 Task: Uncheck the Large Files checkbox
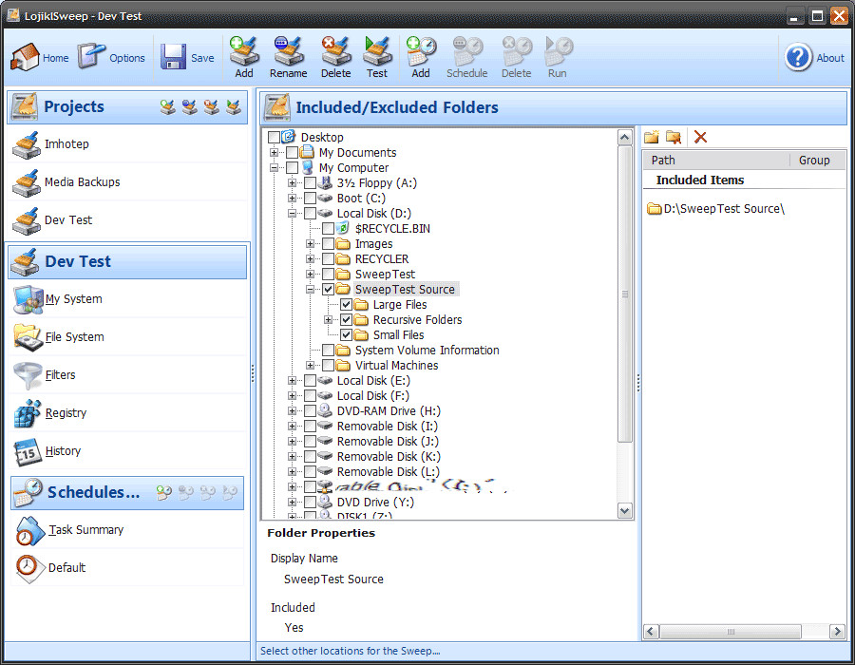[346, 305]
